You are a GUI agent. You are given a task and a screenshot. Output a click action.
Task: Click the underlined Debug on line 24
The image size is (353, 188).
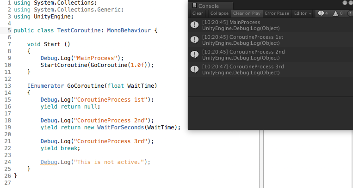tap(49, 162)
